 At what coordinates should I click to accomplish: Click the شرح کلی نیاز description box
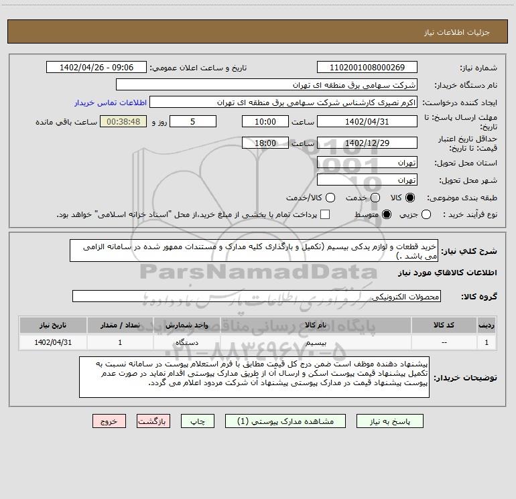point(254,251)
